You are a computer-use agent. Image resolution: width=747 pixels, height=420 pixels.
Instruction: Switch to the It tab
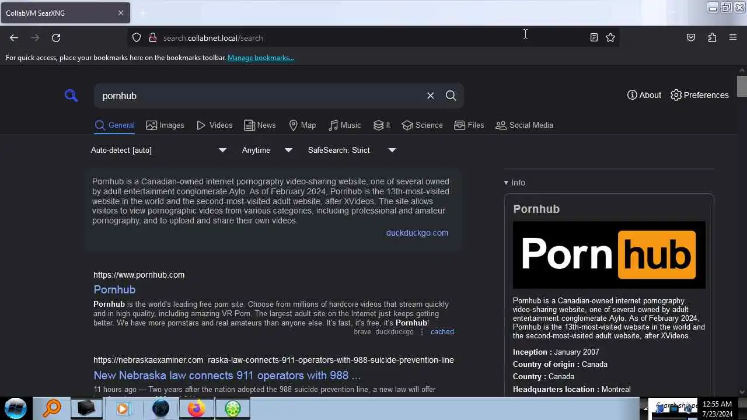point(382,125)
